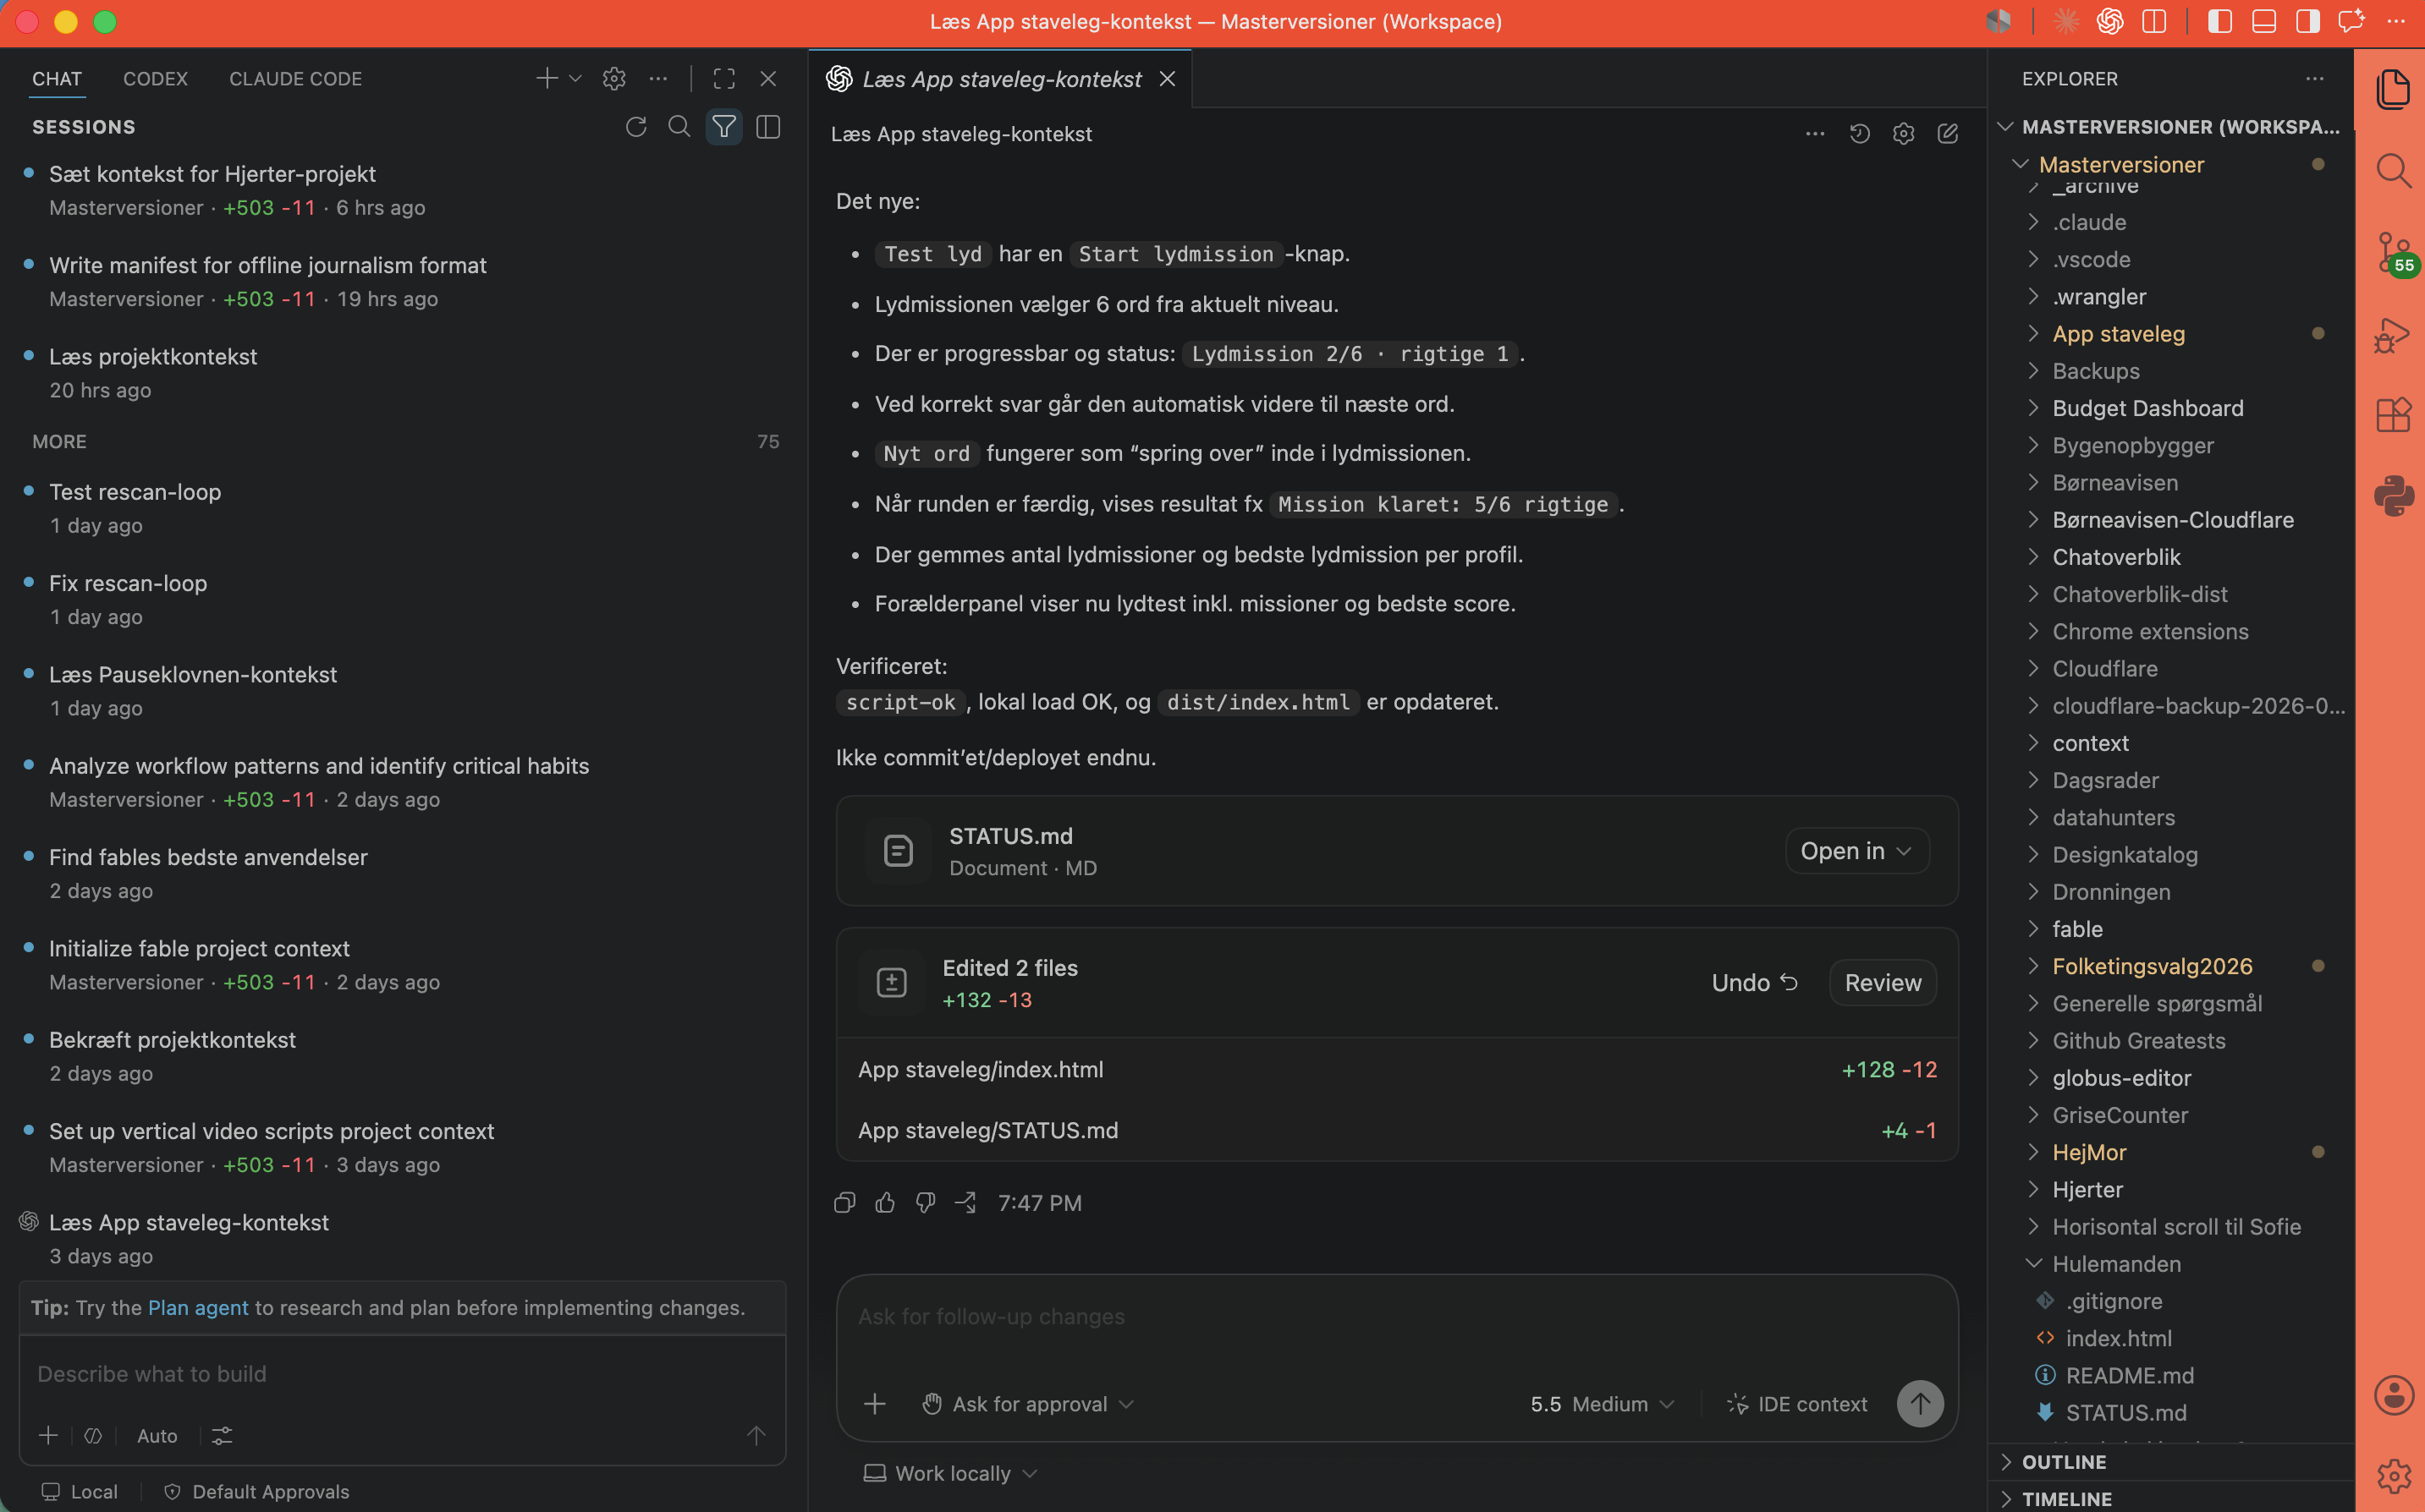Click the 'Ask for follow-up changes' input

coord(1397,1317)
